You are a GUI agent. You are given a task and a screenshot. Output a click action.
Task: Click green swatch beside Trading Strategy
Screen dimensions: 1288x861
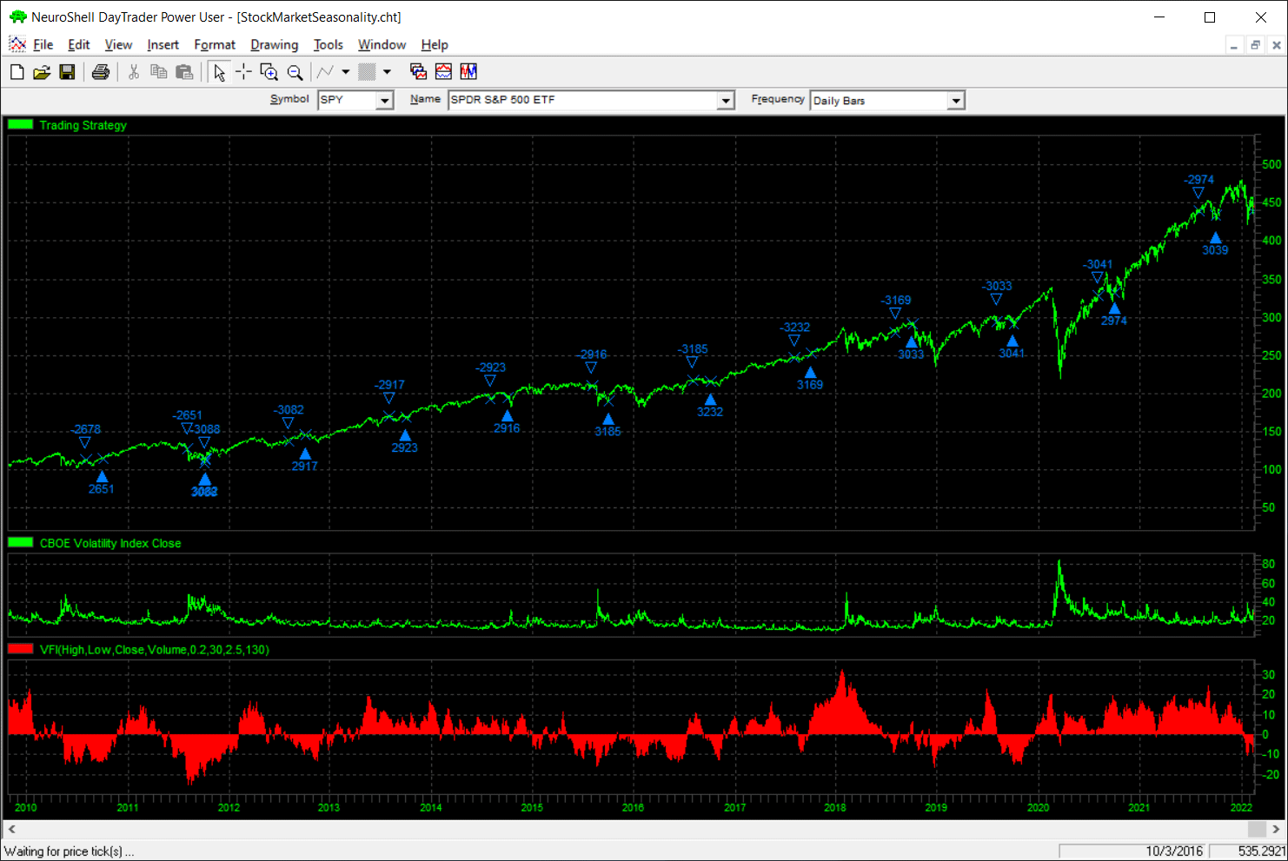point(20,124)
